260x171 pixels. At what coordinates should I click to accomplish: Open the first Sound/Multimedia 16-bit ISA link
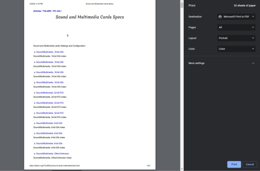[50, 52]
